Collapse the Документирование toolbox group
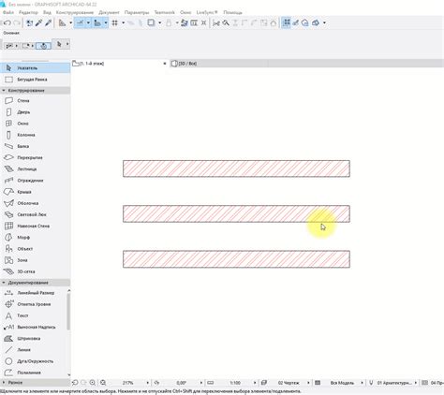This screenshot has width=444, height=395. point(4,283)
